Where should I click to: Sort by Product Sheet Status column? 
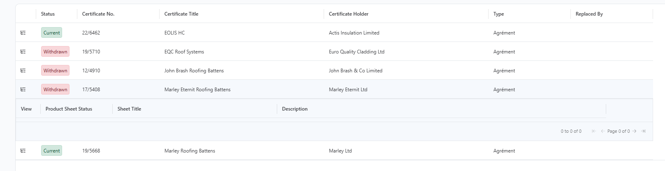[69, 109]
